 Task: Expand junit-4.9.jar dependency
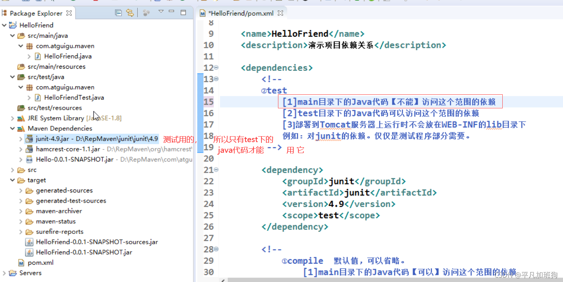21,139
